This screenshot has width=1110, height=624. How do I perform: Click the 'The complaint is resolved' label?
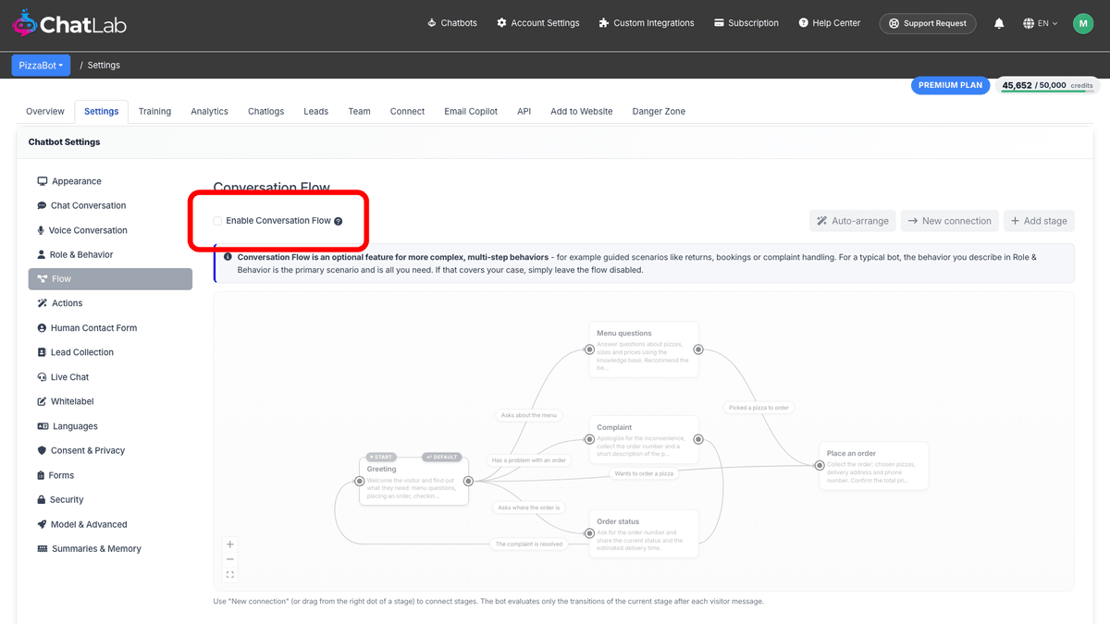[528, 544]
